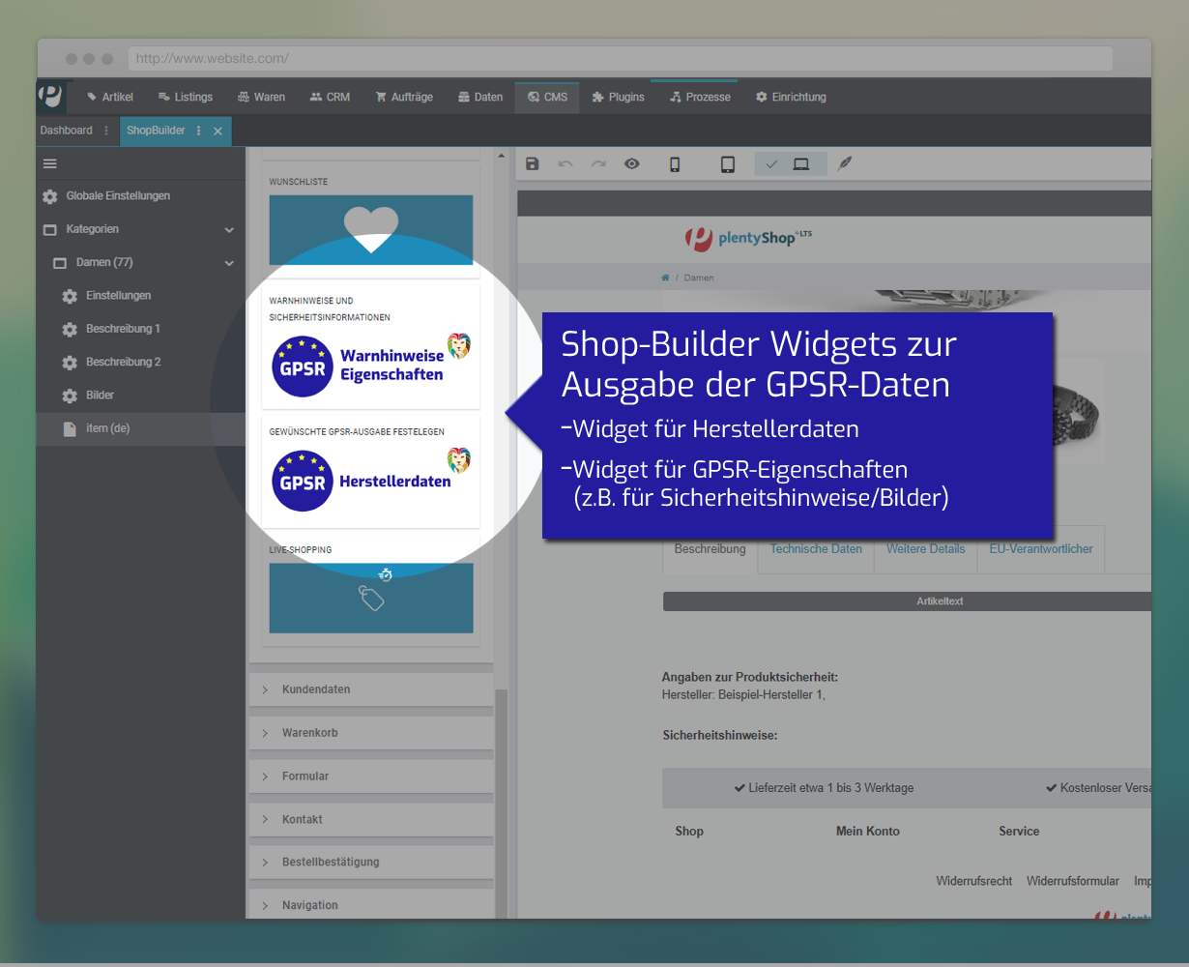Expand the Bestellbestätigung section

pyautogui.click(x=371, y=862)
